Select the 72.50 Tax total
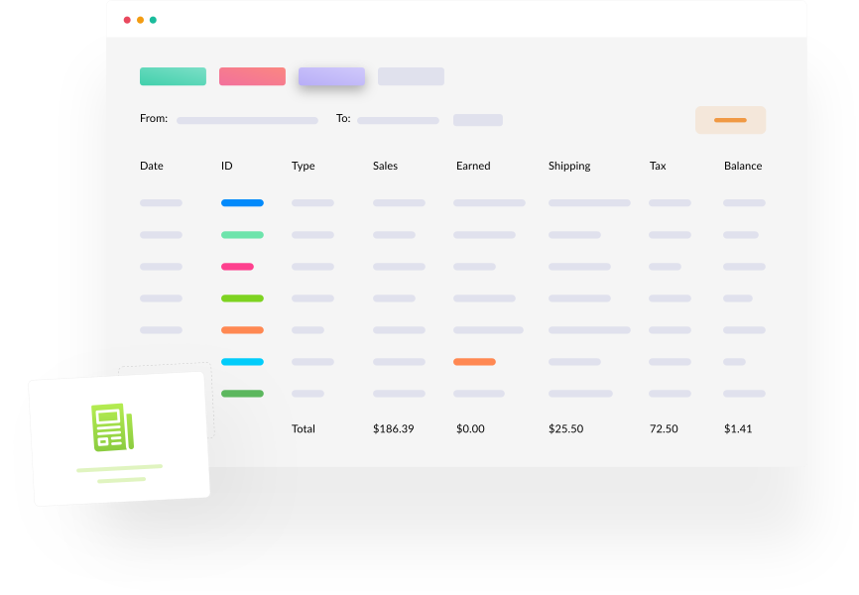The width and height of the screenshot is (859, 595). point(664,429)
